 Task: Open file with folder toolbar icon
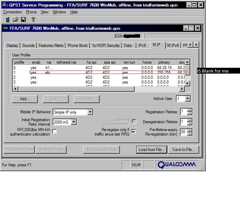tap(15, 20)
